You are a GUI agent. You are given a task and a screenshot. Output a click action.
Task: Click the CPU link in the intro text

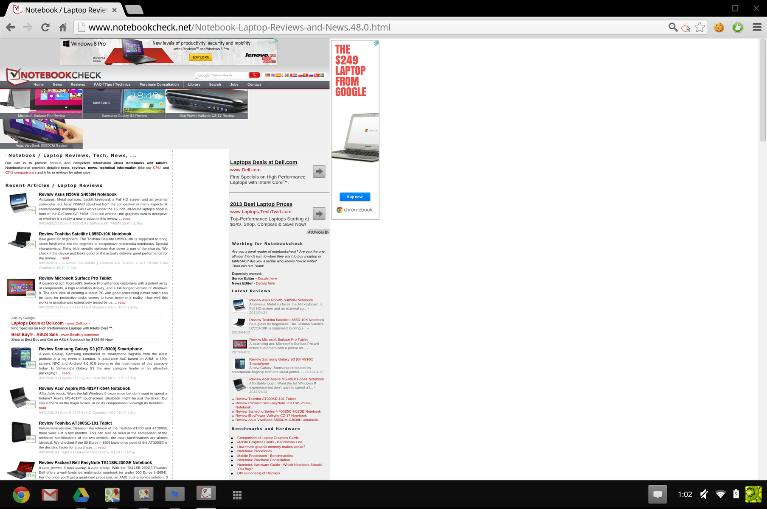click(x=157, y=168)
